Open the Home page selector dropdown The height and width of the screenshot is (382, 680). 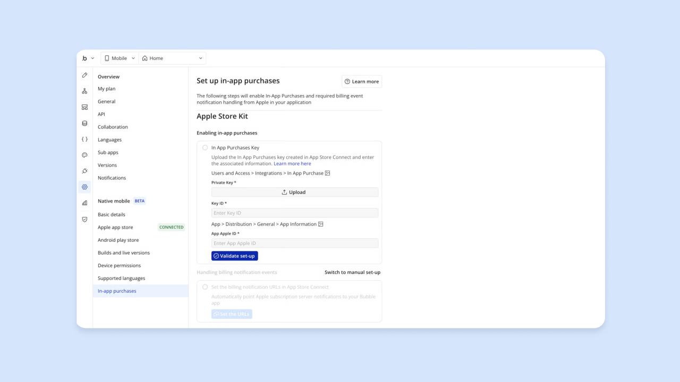point(172,58)
